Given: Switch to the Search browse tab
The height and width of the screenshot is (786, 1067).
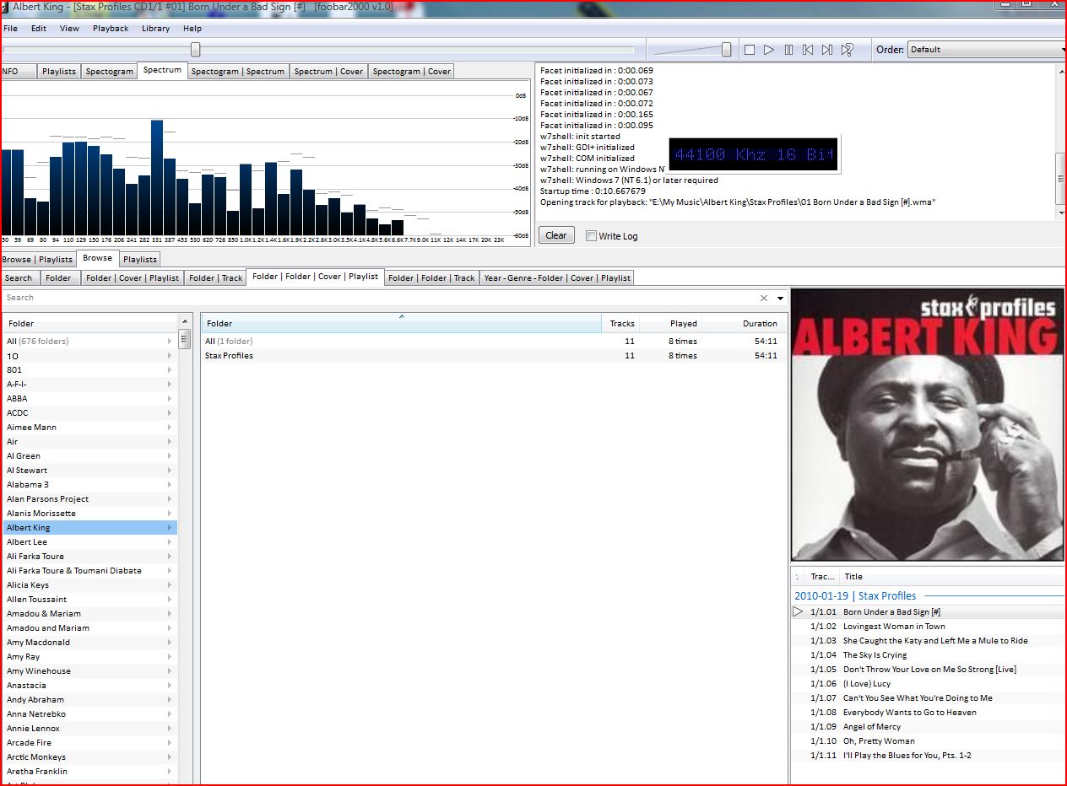Looking at the screenshot, I should 19,278.
